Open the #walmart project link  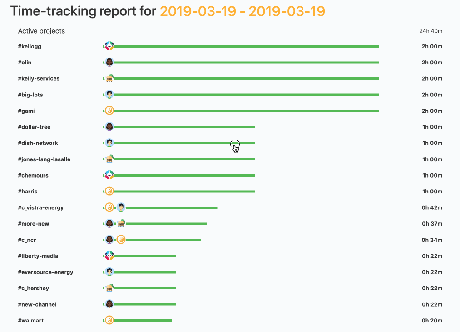coord(30,320)
